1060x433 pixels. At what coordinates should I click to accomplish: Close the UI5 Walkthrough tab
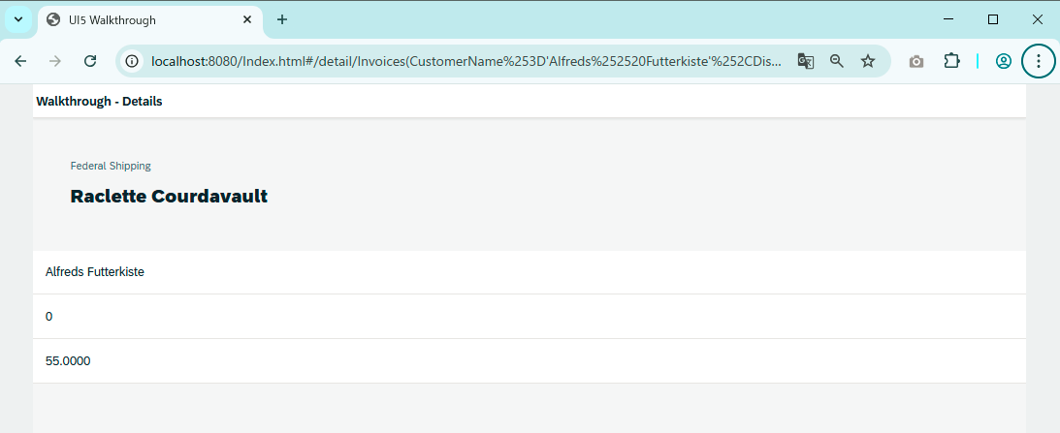(x=247, y=20)
